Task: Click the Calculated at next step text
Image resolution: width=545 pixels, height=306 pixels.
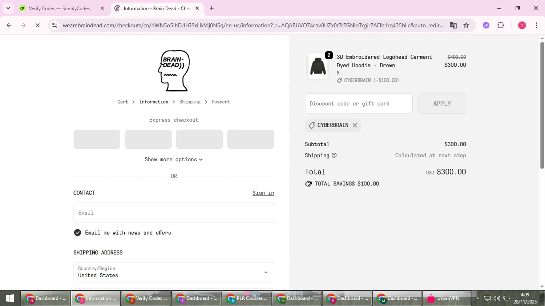Action: tap(431, 155)
